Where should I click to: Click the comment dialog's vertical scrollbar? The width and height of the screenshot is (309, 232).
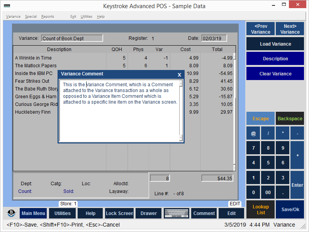tap(181, 111)
